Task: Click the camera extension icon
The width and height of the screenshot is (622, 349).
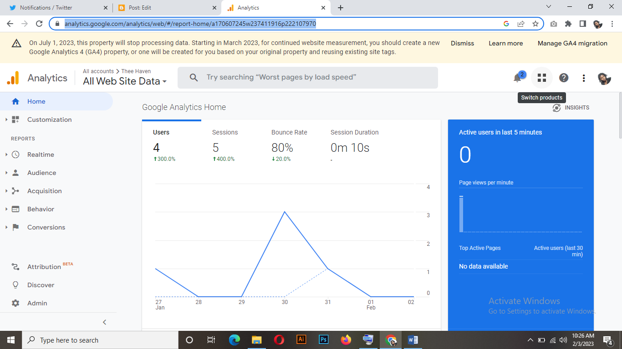Action: tap(554, 24)
